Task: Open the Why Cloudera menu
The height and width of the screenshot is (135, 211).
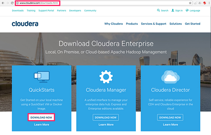Action: click(x=113, y=24)
